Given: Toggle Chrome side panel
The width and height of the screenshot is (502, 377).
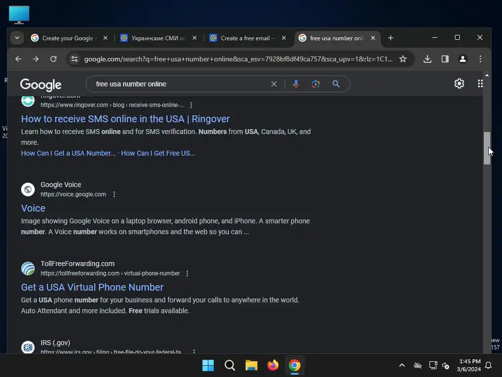Looking at the screenshot, I should tap(445, 59).
